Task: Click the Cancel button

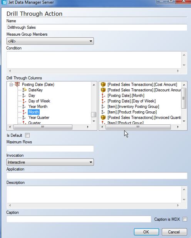Action: (174, 232)
